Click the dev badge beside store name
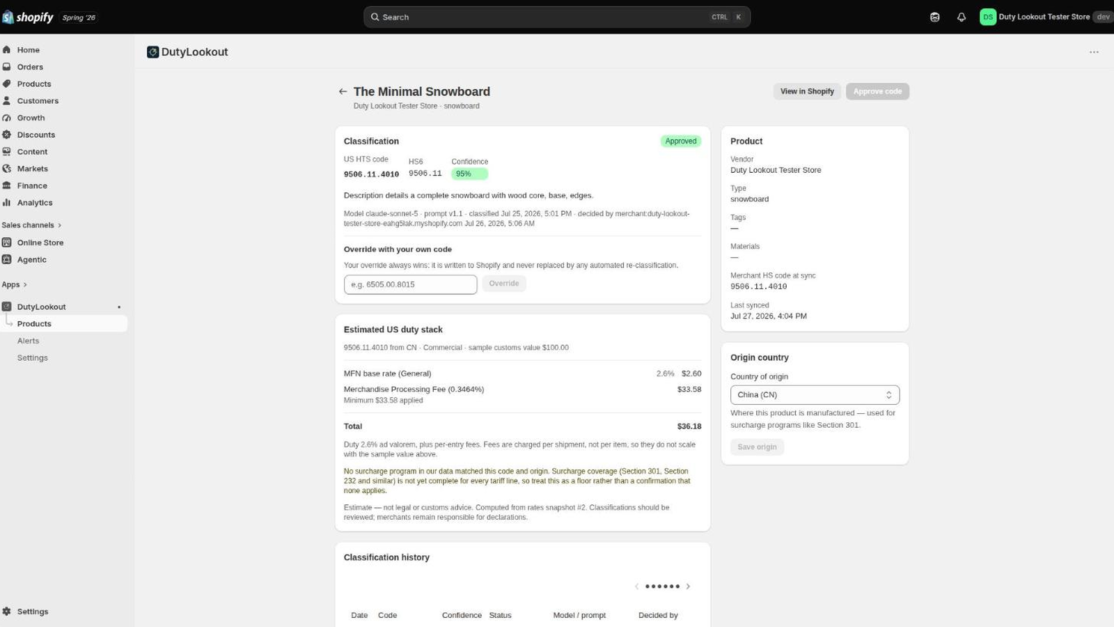This screenshot has width=1114, height=627. pos(1103,17)
